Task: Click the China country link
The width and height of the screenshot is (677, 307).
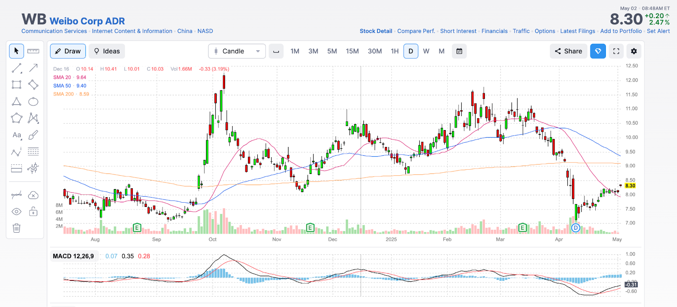Action: tap(185, 31)
